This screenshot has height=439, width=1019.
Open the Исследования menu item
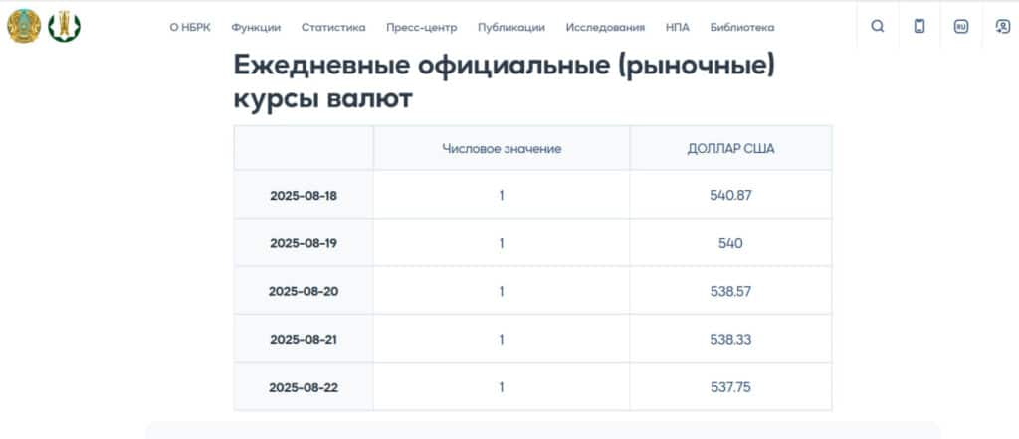point(605,27)
